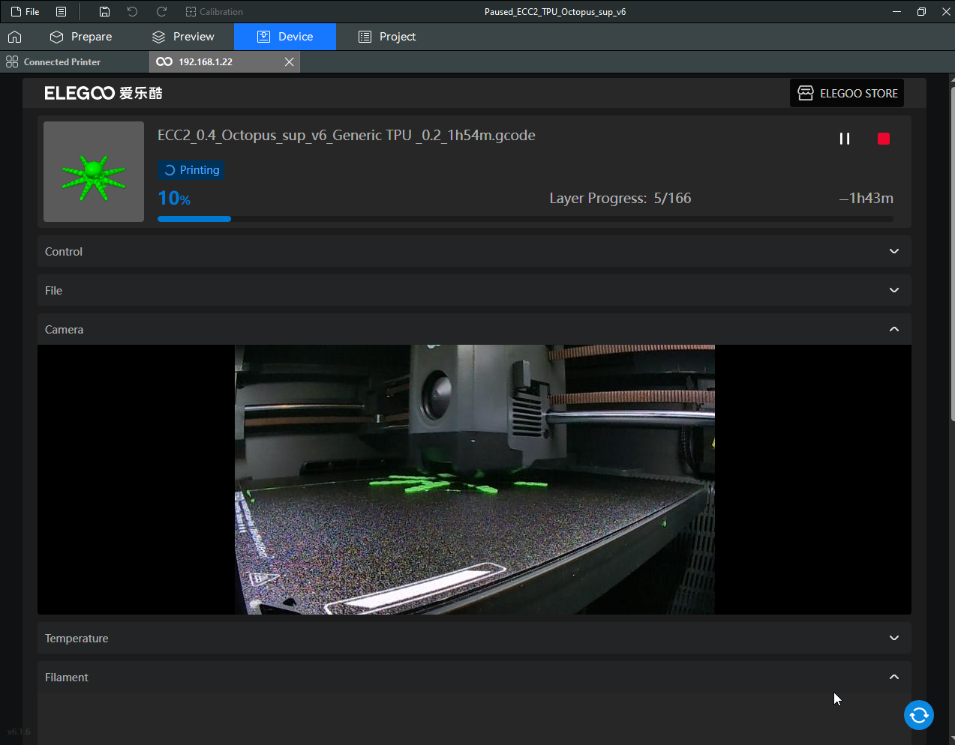
Task: Switch to the Preview tab
Action: click(183, 37)
